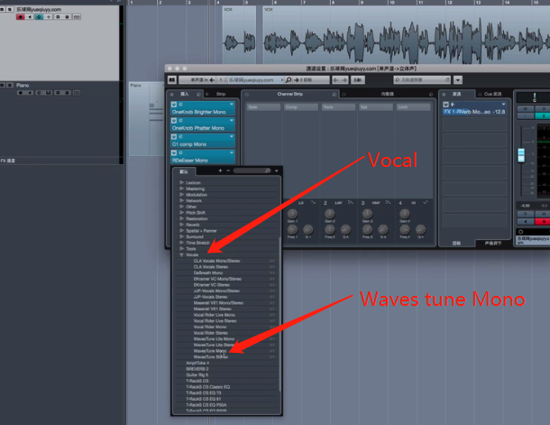The image size is (550, 425).
Task: Open edit panel of RDeEsser Mono insert
Action: 181,153
